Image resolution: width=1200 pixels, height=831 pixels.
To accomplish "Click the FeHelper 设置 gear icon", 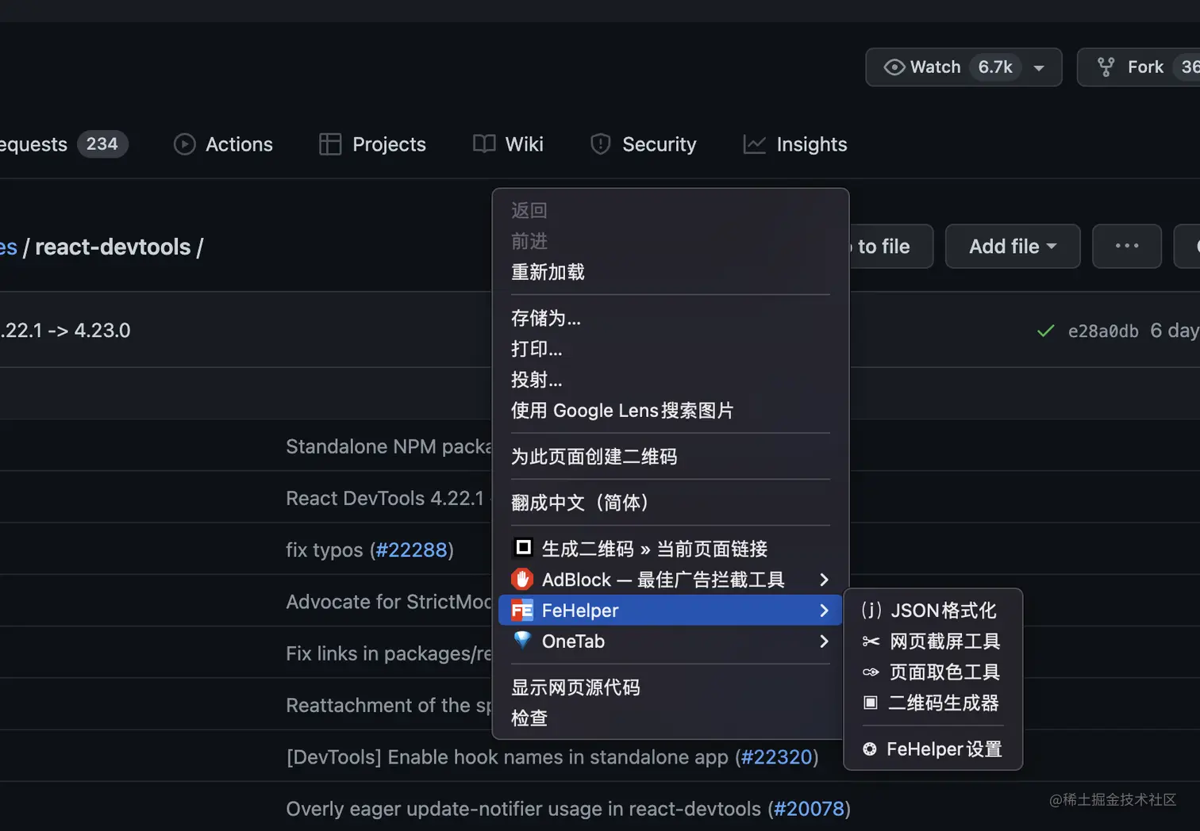I will click(870, 749).
